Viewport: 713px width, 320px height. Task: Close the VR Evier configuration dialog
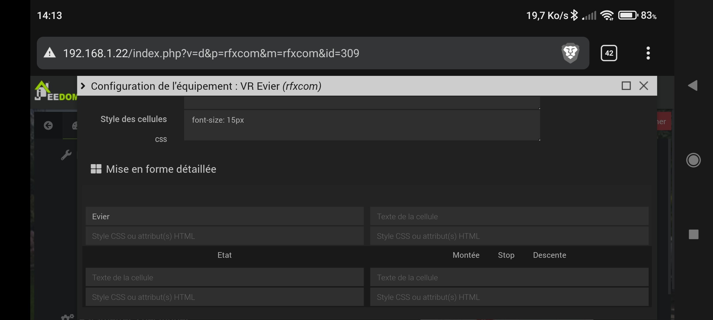point(644,86)
